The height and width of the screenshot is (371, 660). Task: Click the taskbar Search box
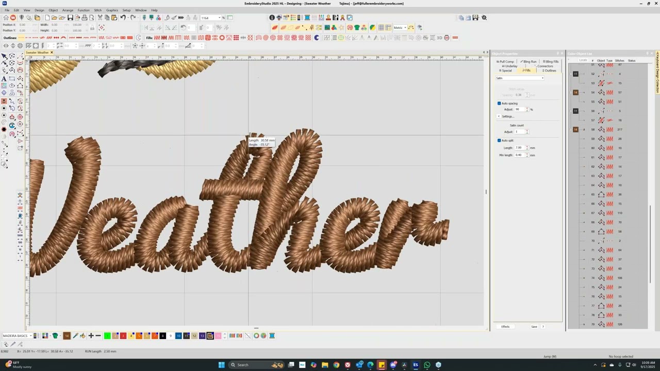click(257, 365)
